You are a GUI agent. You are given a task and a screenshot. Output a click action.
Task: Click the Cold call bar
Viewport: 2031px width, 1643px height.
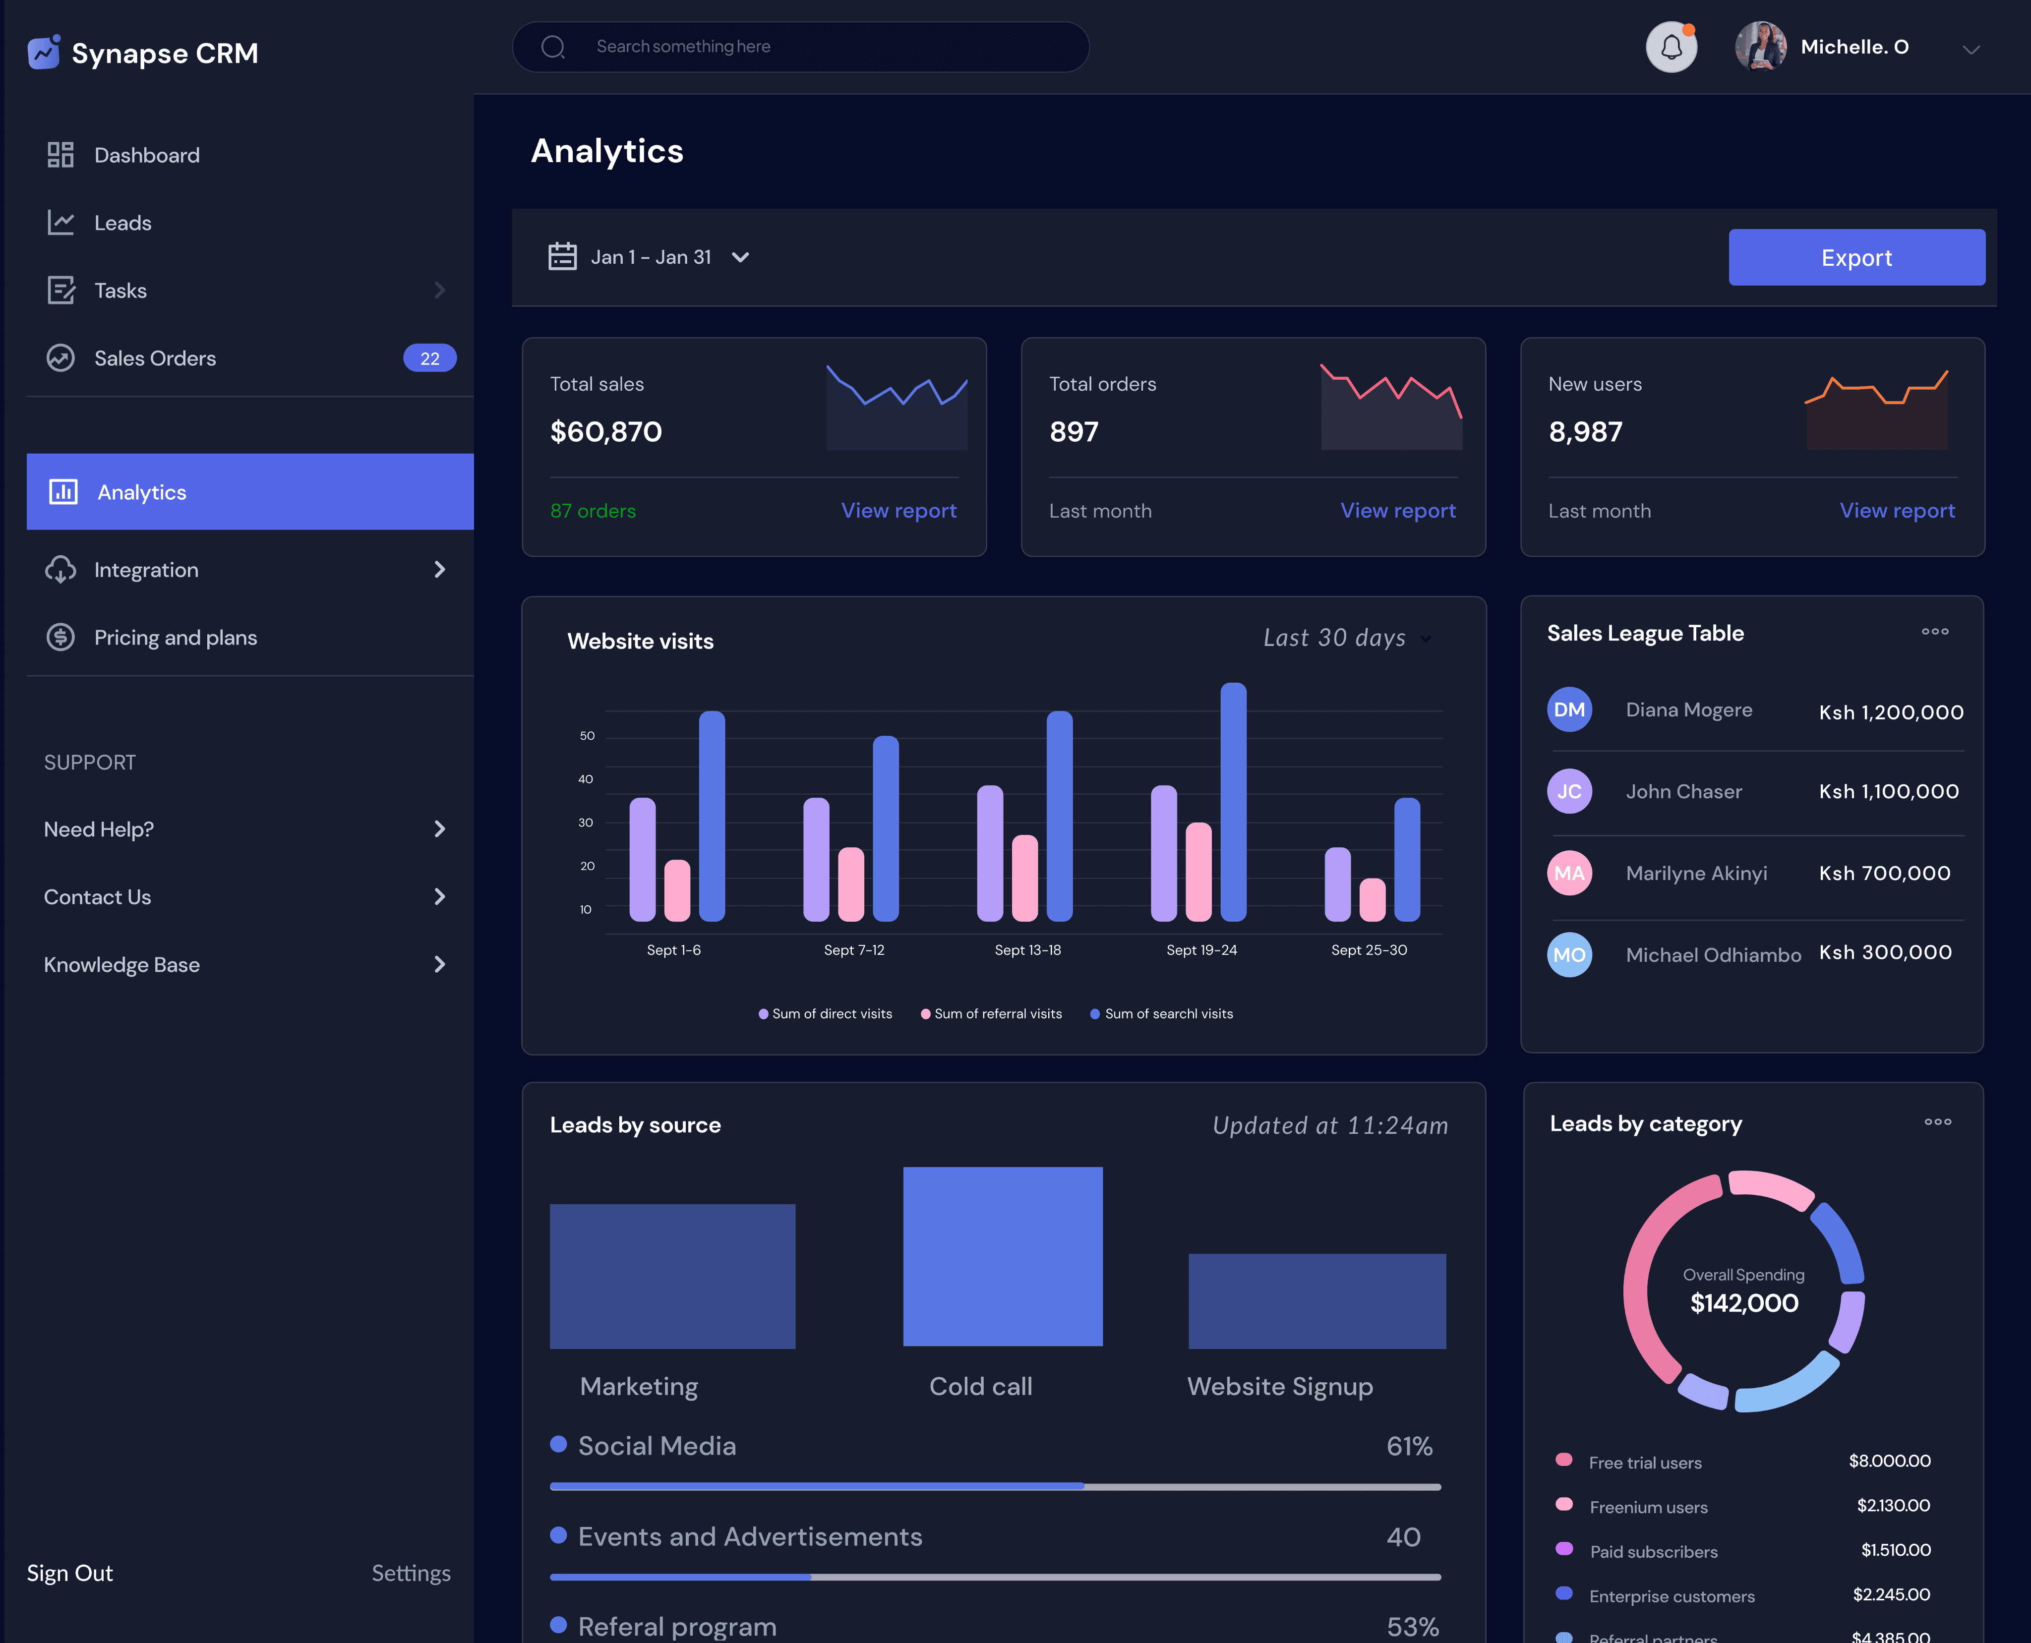[1002, 1256]
